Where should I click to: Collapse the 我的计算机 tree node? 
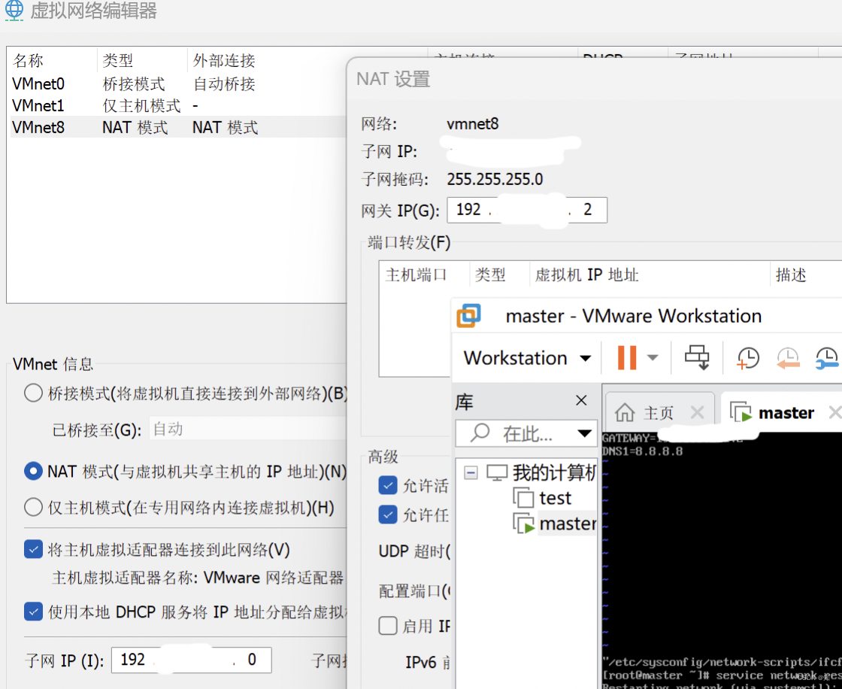pos(471,472)
